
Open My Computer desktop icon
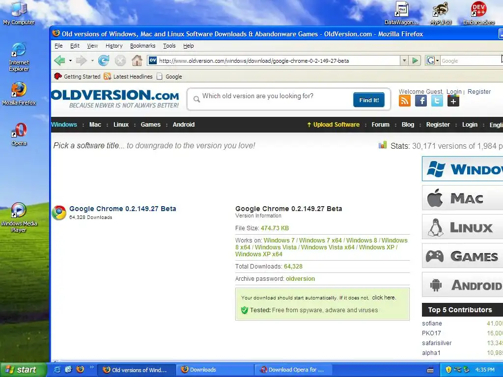19,13
